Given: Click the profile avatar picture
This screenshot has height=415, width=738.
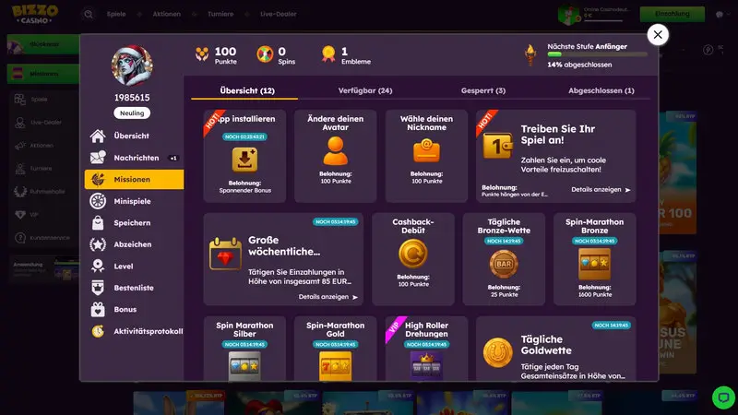Looking at the screenshot, I should pyautogui.click(x=132, y=65).
